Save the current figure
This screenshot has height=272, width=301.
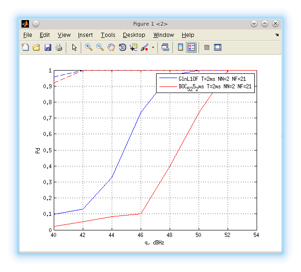pyautogui.click(x=48, y=47)
